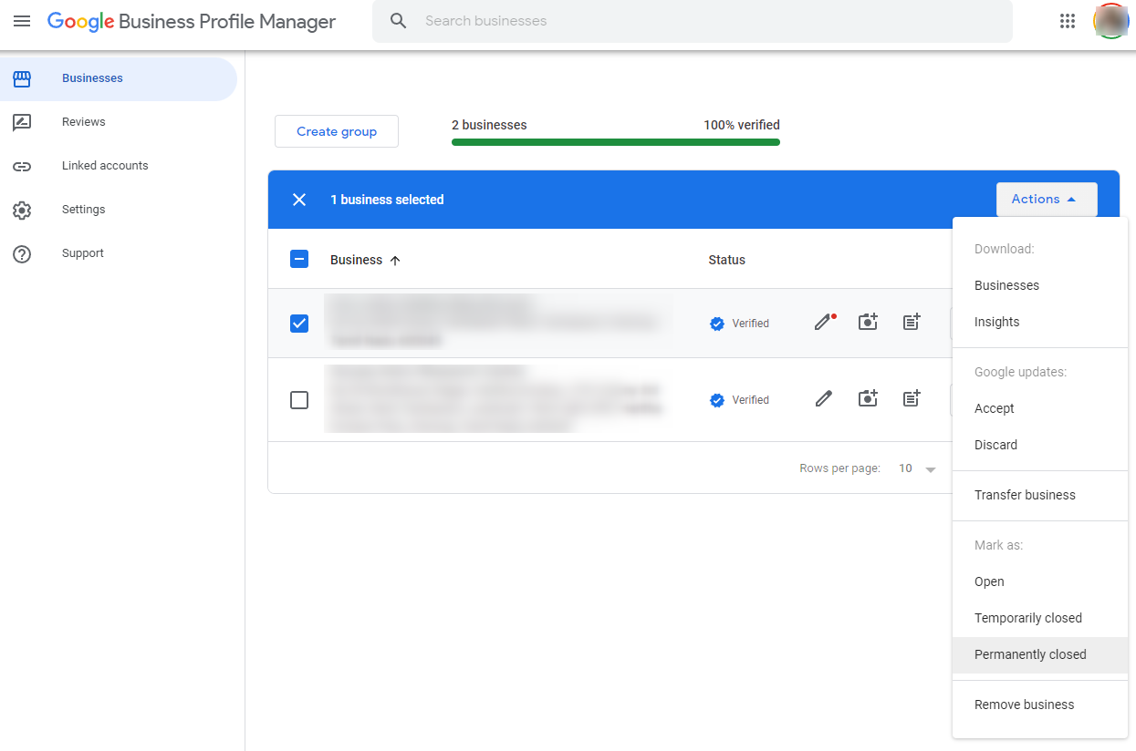Click the search magnifier icon
The width and height of the screenshot is (1136, 751).
(398, 21)
